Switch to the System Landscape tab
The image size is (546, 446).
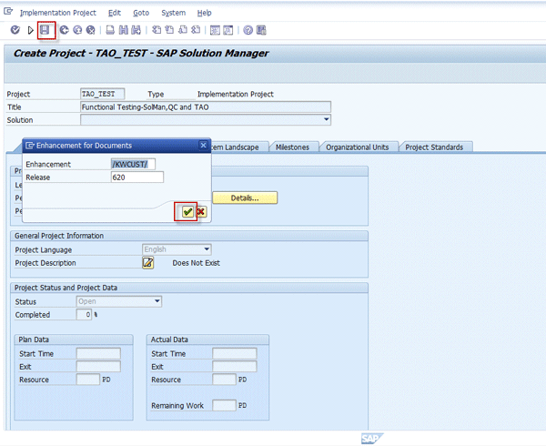(239, 147)
